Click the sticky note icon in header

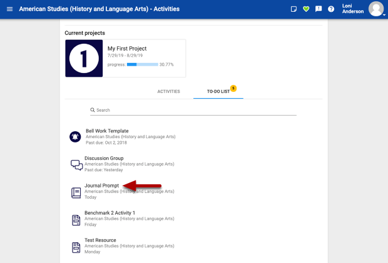coord(294,9)
